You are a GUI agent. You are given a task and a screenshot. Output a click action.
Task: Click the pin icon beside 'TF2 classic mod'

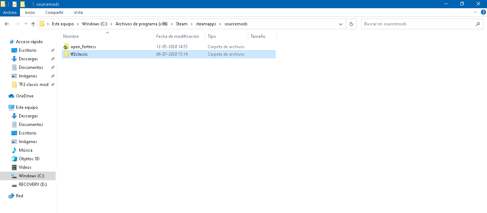(x=52, y=85)
